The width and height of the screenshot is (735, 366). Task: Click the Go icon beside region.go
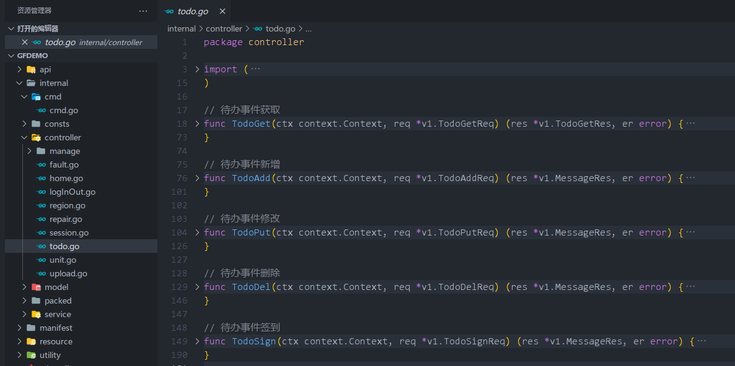[x=42, y=205]
